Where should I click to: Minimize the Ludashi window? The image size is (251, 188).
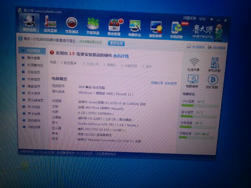click(x=219, y=20)
